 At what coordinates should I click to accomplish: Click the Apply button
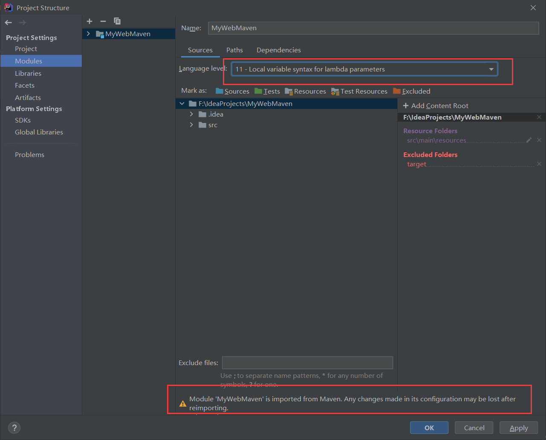tap(519, 428)
